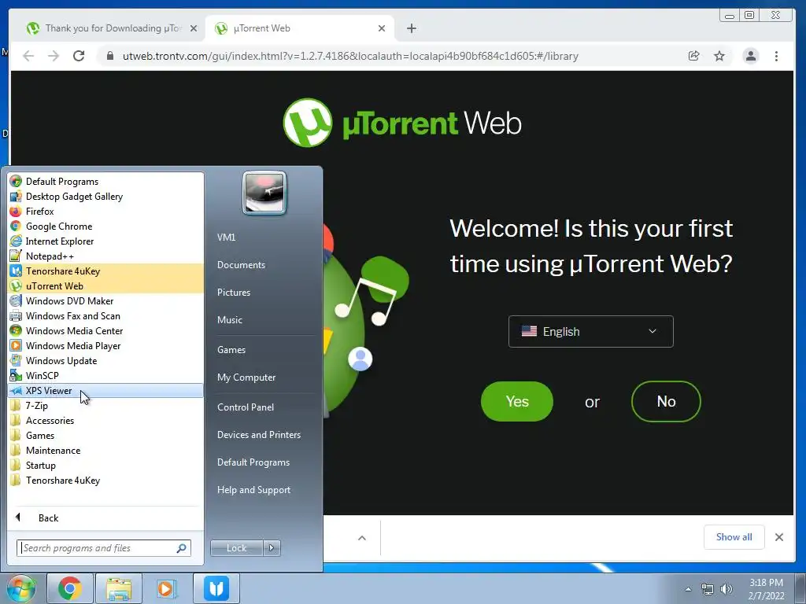Click Show all downloads

click(734, 536)
